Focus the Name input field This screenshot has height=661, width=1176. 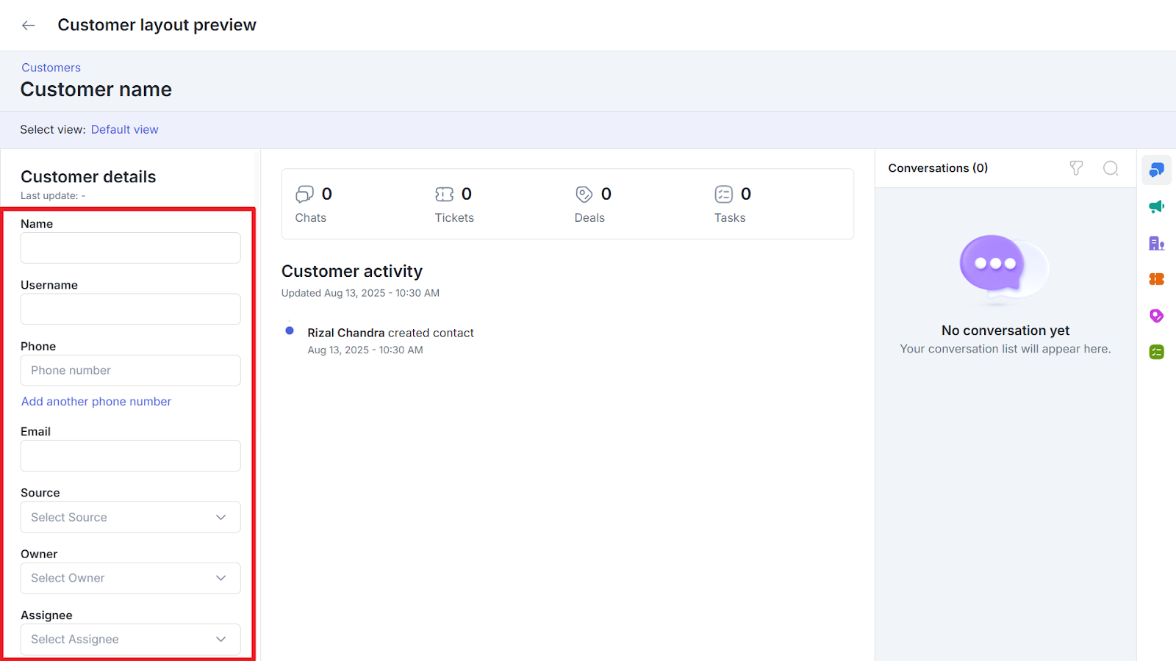(130, 248)
